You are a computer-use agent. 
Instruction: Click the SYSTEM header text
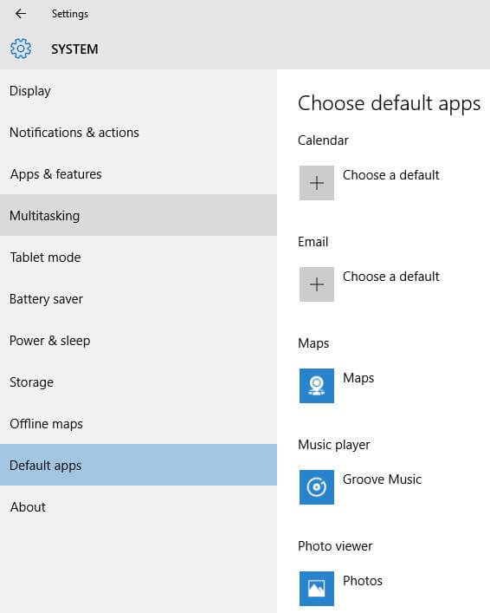pos(74,49)
